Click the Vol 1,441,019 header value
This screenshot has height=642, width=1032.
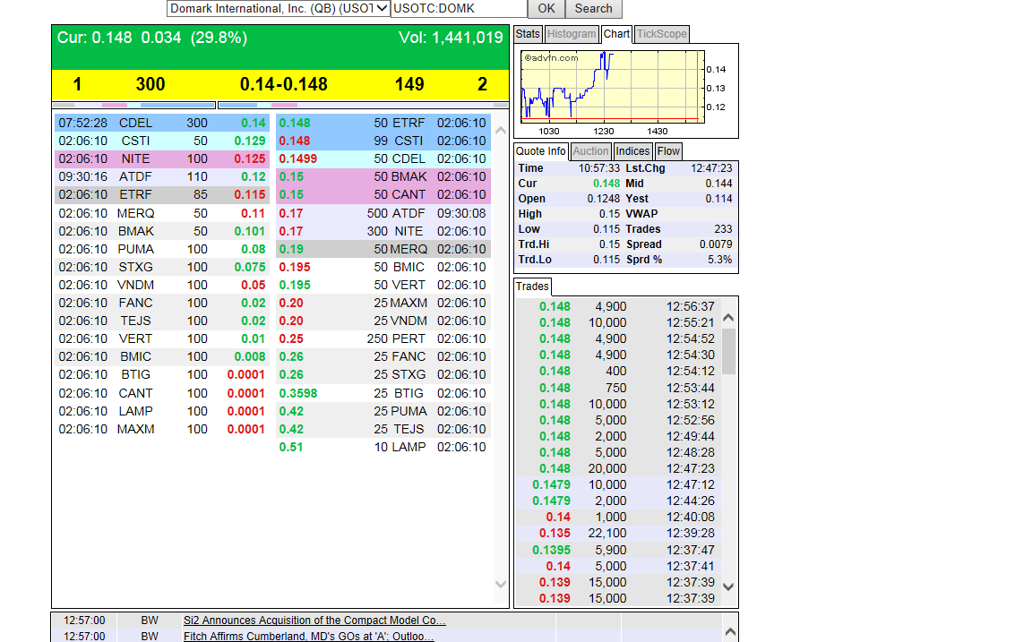tap(451, 38)
